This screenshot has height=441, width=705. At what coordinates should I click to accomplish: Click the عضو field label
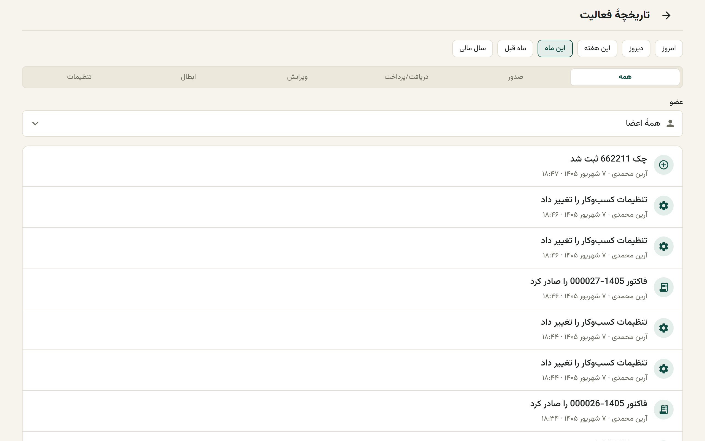point(676,102)
